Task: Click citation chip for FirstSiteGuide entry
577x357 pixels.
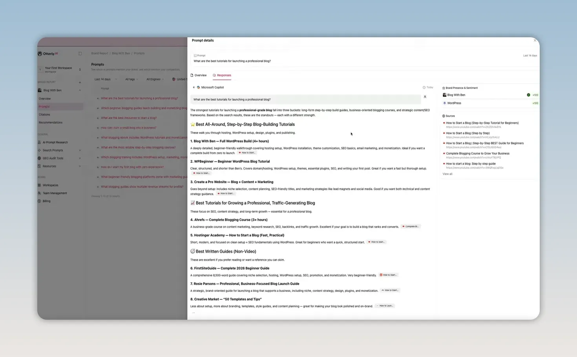Action: click(x=388, y=275)
